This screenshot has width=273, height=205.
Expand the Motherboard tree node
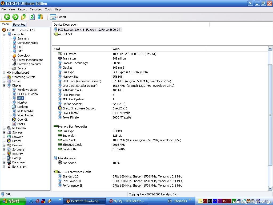click(x=4, y=73)
